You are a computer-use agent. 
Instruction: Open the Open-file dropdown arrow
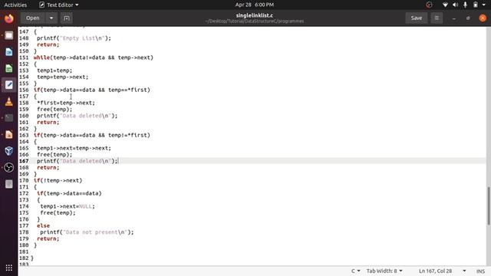click(51, 18)
